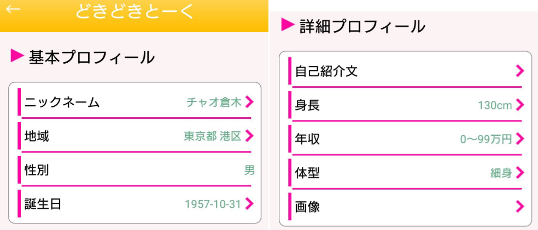Open 自己紹介文 chevron arrow
Image resolution: width=538 pixels, height=230 pixels.
tap(519, 71)
